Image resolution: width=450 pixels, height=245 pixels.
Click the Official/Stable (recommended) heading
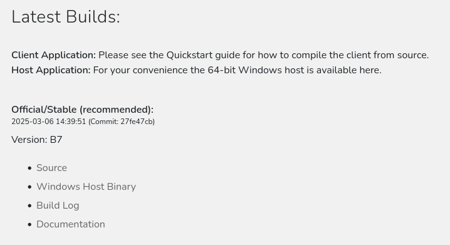click(82, 110)
